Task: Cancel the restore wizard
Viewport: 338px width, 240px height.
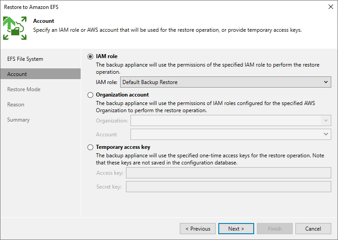Action: point(313,229)
